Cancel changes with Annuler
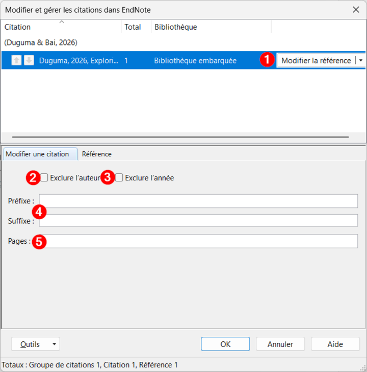The width and height of the screenshot is (367, 372). tap(280, 344)
